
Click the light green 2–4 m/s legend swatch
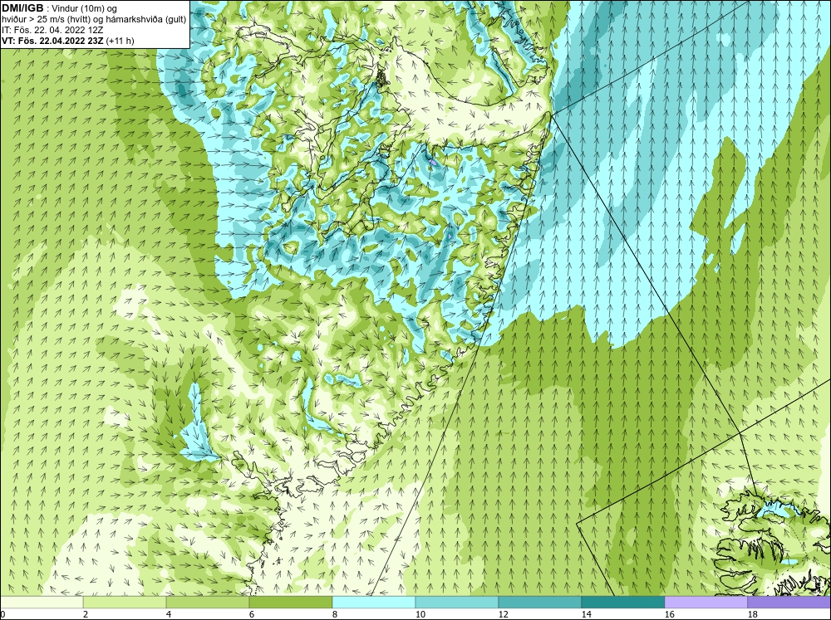125,603
